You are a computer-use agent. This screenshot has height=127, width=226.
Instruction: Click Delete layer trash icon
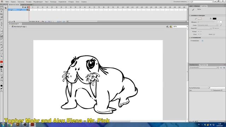pos(14,22)
